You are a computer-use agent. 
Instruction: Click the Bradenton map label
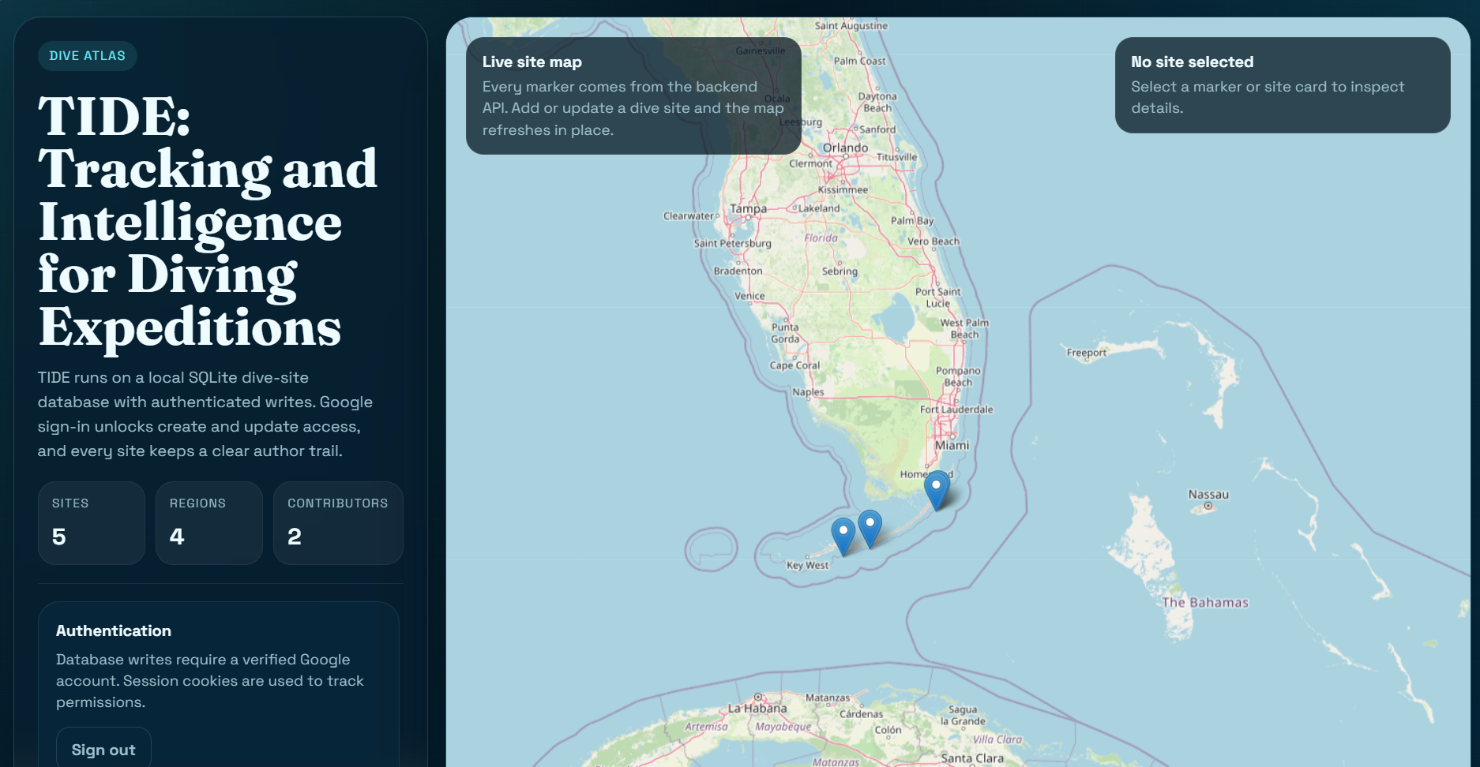coord(738,271)
